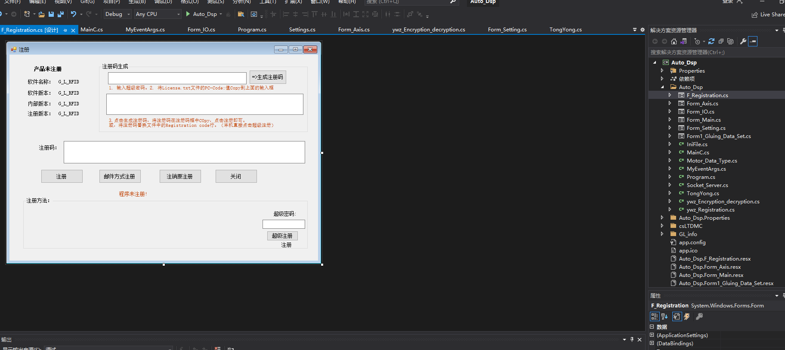Toggle categorized view in Properties panel
Viewport: 785px width, 350px height.
654,316
